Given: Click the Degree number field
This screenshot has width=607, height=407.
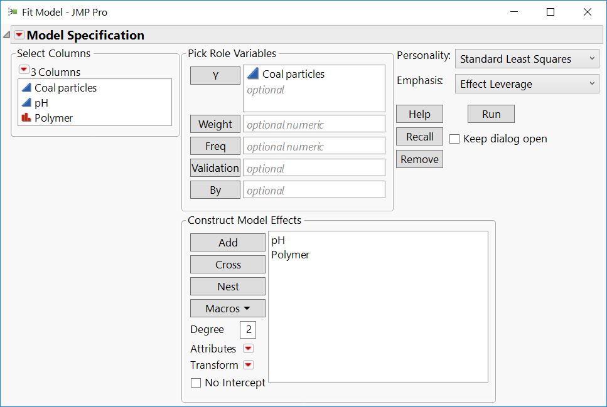Looking at the screenshot, I should (x=248, y=330).
